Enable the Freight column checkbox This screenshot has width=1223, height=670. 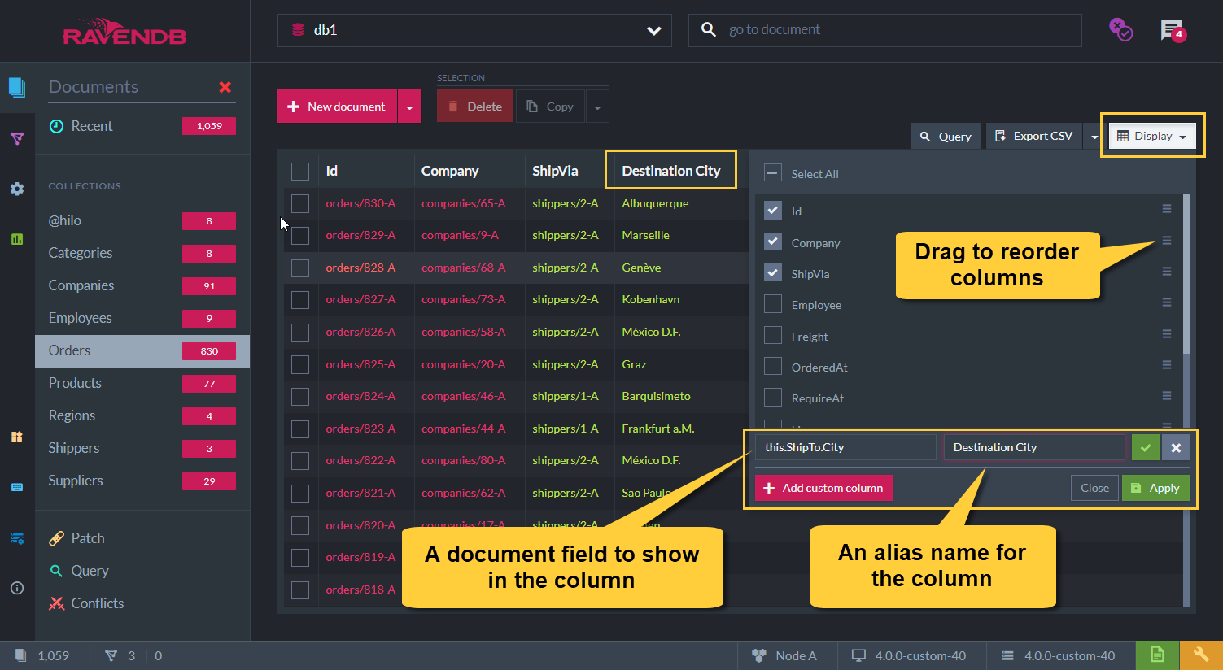tap(773, 335)
